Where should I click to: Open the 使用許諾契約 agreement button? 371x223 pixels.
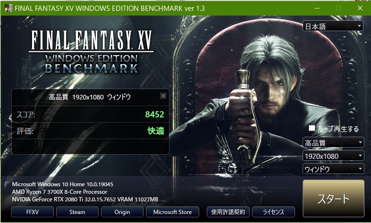(x=228, y=212)
